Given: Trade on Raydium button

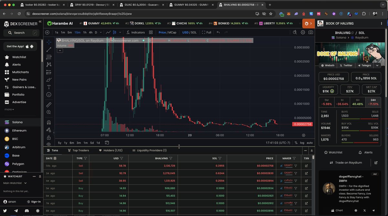Looking at the screenshot, I should pos(346,163).
